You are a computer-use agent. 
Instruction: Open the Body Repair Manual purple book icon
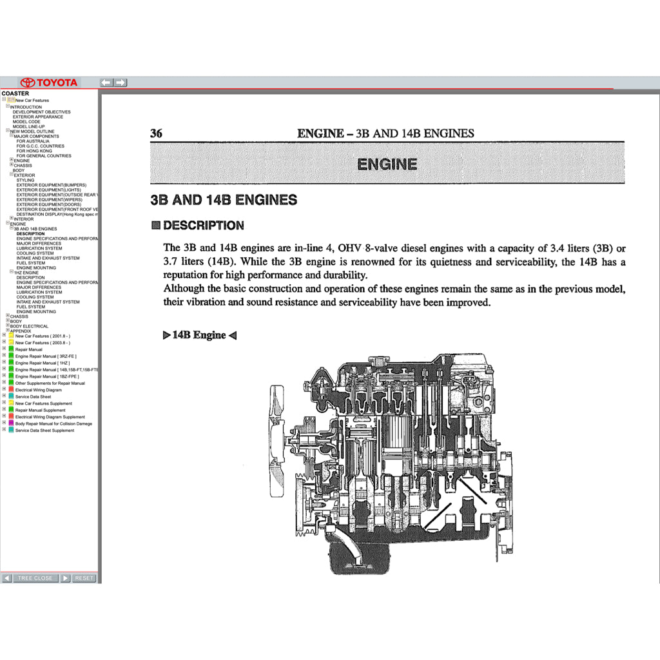[x=11, y=423]
